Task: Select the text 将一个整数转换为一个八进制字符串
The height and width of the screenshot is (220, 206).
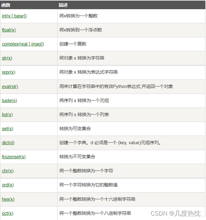Action: (95, 213)
